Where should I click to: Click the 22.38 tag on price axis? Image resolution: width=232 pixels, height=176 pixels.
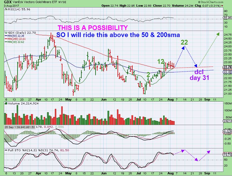point(228,72)
